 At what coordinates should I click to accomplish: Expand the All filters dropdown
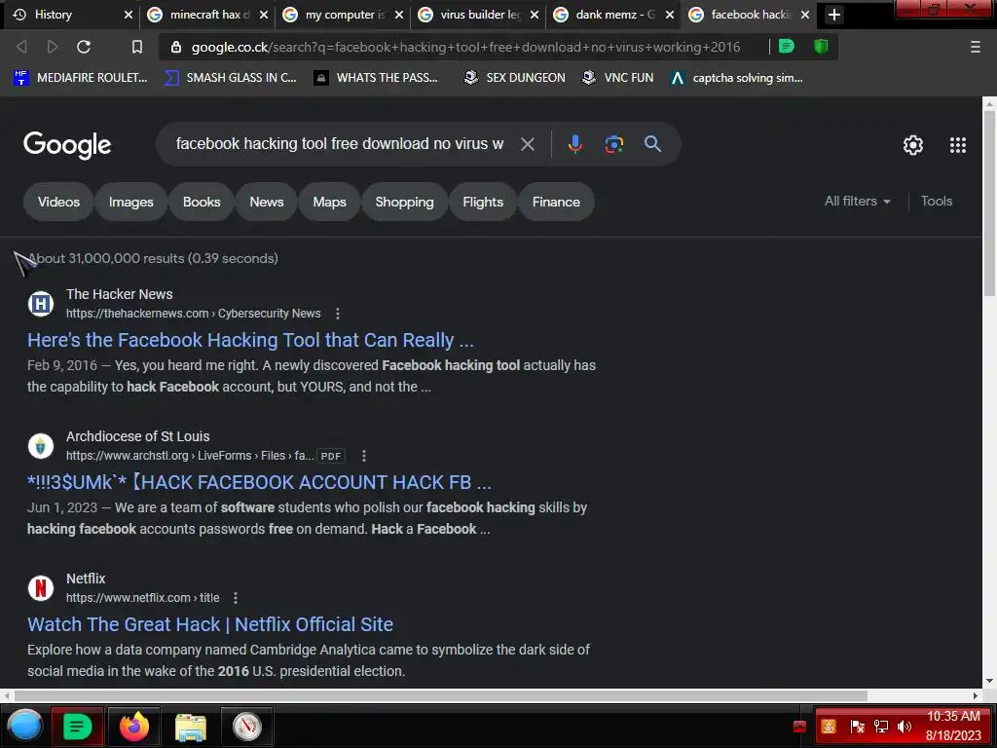[x=857, y=201]
